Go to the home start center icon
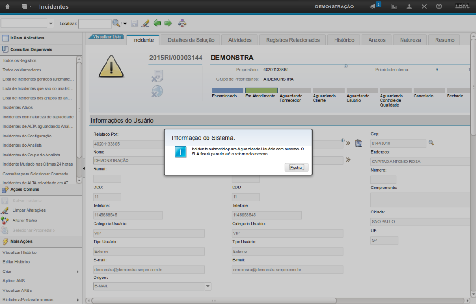Image resolution: width=476 pixels, height=304 pixels. click(7, 6)
